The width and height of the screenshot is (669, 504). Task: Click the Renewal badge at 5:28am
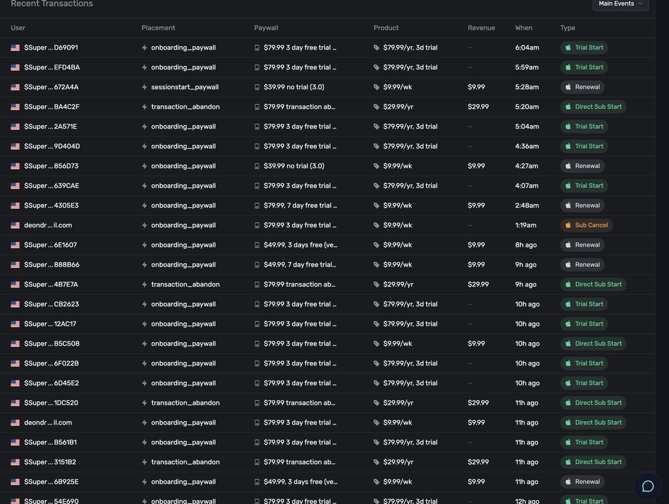[x=583, y=87]
